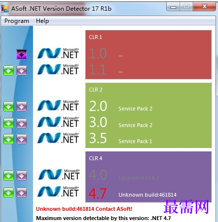Click the red 'Contact ASoft!' warning line
Viewport: 218px width, 222px height.
[x=84, y=209]
